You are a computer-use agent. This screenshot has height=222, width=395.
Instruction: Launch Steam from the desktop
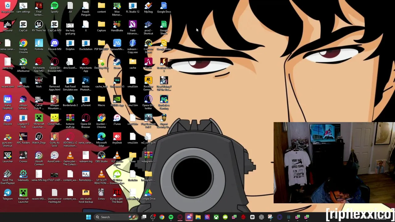pyautogui.click(x=117, y=64)
